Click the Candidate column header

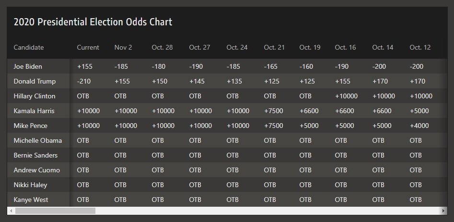(29, 47)
